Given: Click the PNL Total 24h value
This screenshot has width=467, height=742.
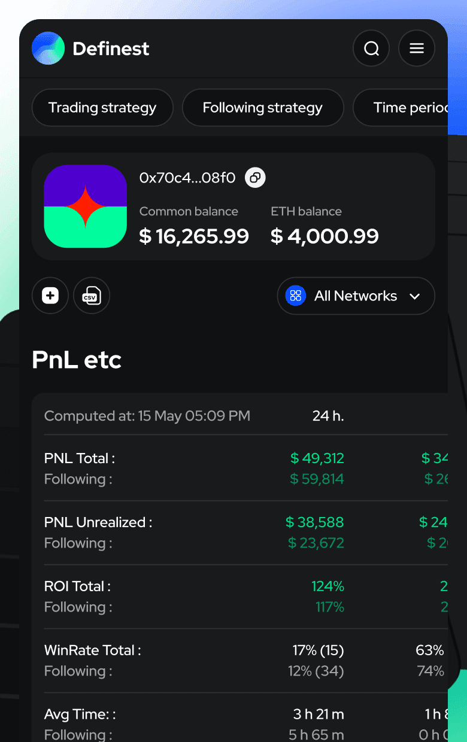Looking at the screenshot, I should [x=317, y=458].
